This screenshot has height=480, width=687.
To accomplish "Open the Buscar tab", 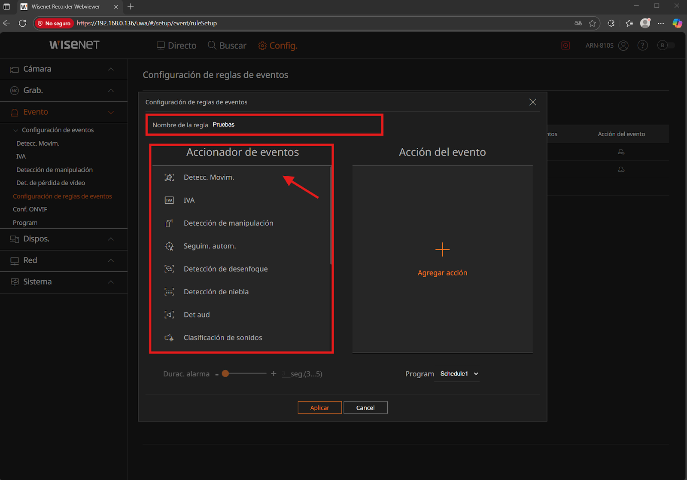I will coord(227,46).
